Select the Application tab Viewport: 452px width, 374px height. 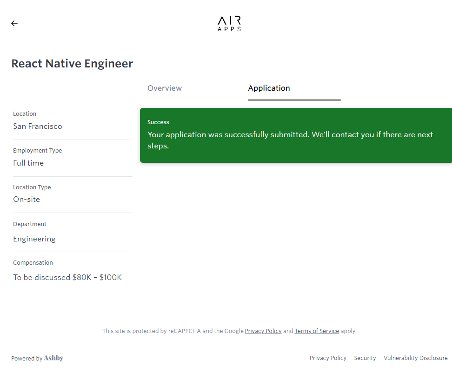[x=269, y=88]
